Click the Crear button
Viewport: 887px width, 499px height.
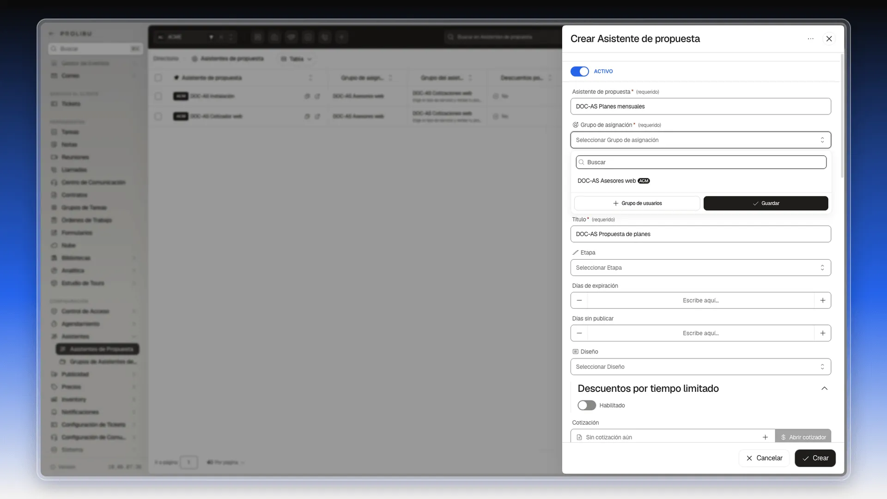click(815, 458)
